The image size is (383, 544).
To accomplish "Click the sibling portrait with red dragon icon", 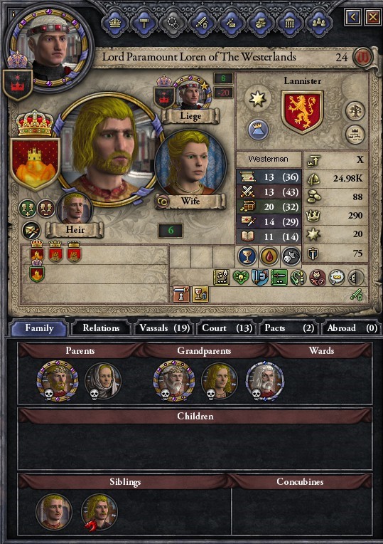I will click(99, 512).
